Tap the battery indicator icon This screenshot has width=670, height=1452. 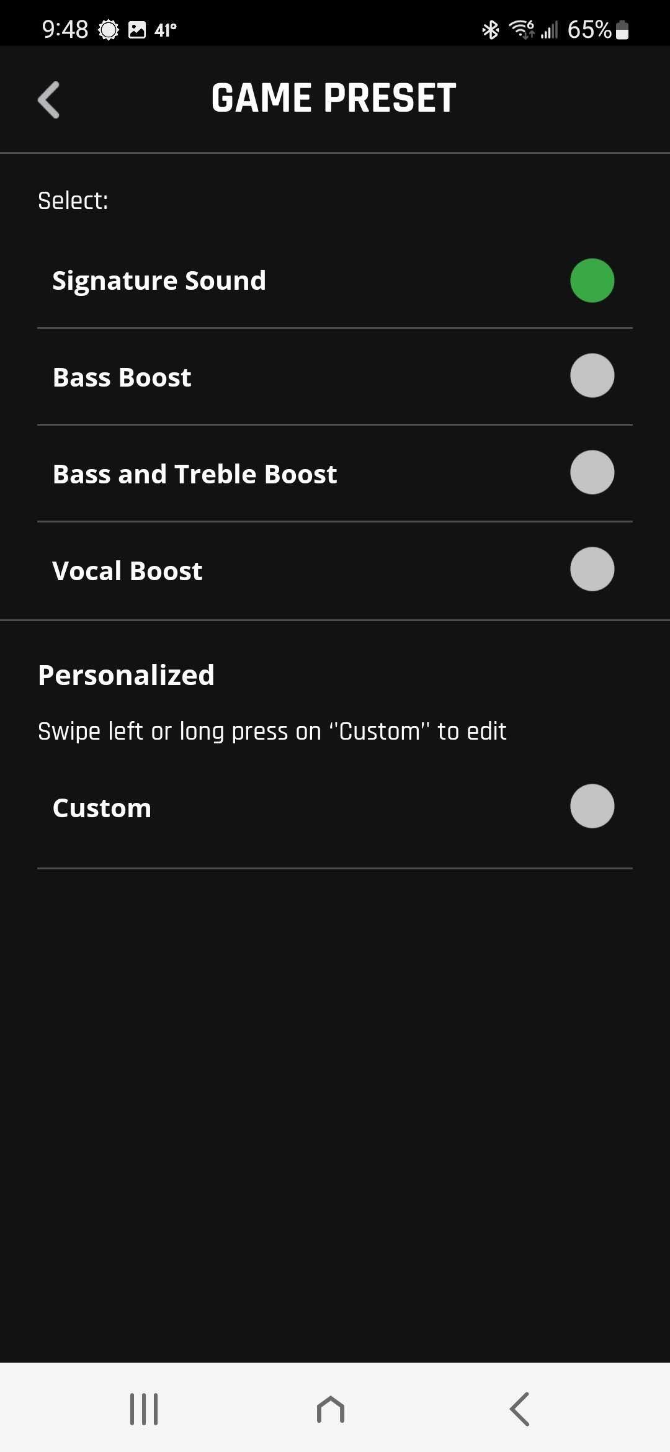[x=622, y=30]
